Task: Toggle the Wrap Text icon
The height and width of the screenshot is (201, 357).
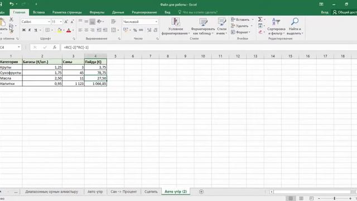Action: [x=113, y=21]
